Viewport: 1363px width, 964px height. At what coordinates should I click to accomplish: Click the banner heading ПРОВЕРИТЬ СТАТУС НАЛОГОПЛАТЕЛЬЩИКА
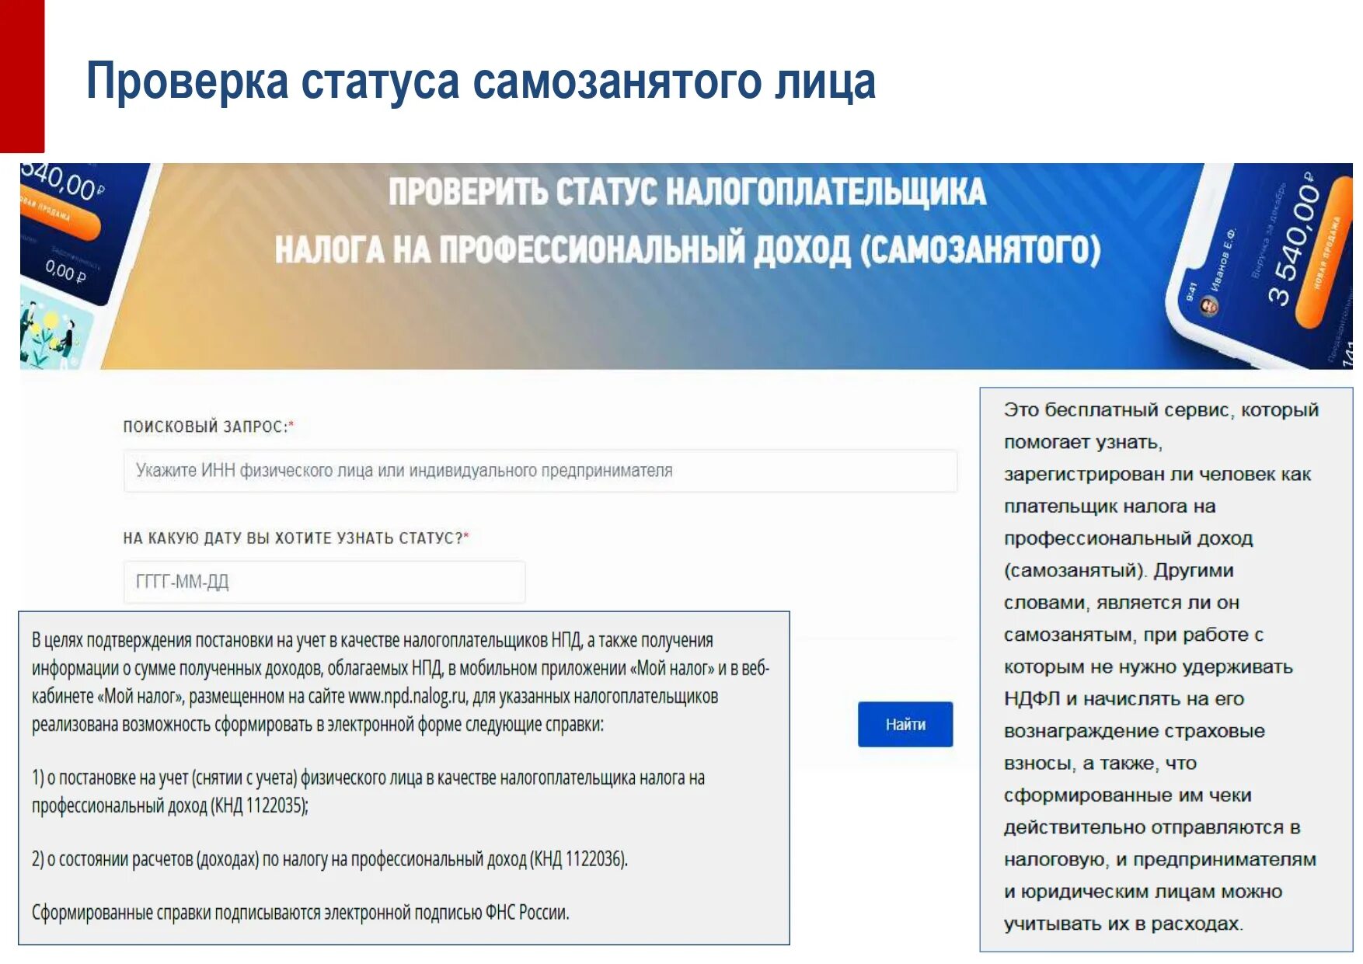688,193
